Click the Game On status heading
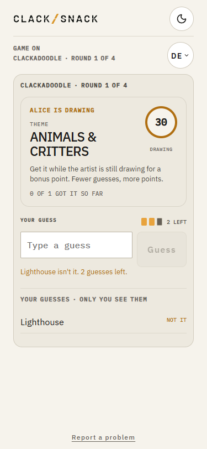Screen dimensions: 207x449 point(26,48)
